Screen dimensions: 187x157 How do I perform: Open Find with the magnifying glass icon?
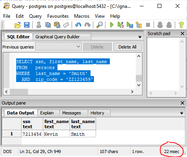[100, 25]
